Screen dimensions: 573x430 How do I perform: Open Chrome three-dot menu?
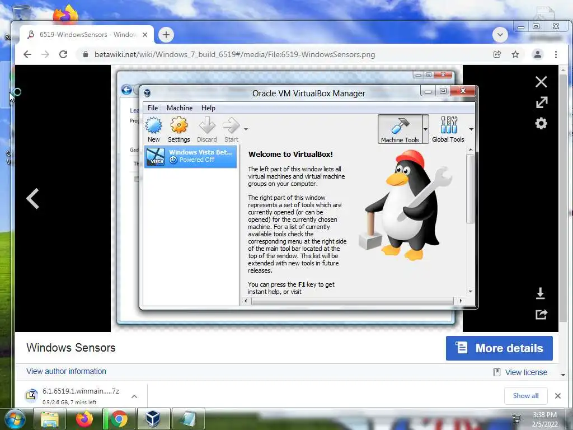pos(556,54)
